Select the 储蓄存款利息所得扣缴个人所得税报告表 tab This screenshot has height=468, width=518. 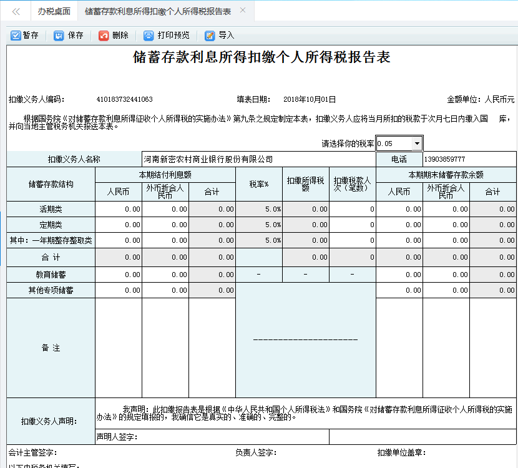click(x=157, y=11)
